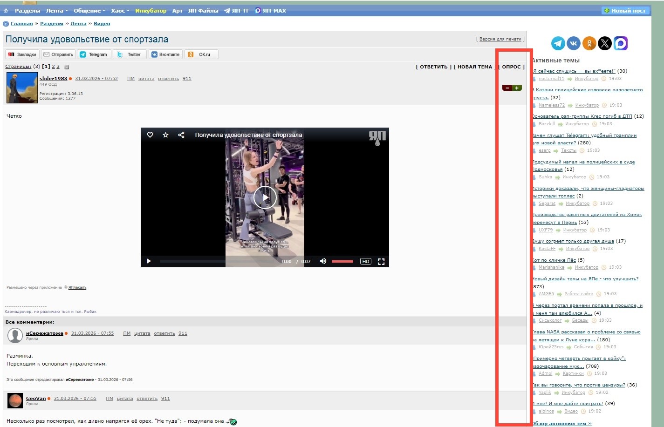664x427 pixels.
Task: Mute the video with the speaker icon
Action: click(x=323, y=261)
